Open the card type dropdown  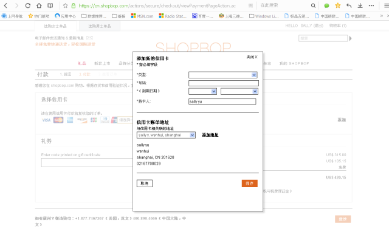(223, 75)
